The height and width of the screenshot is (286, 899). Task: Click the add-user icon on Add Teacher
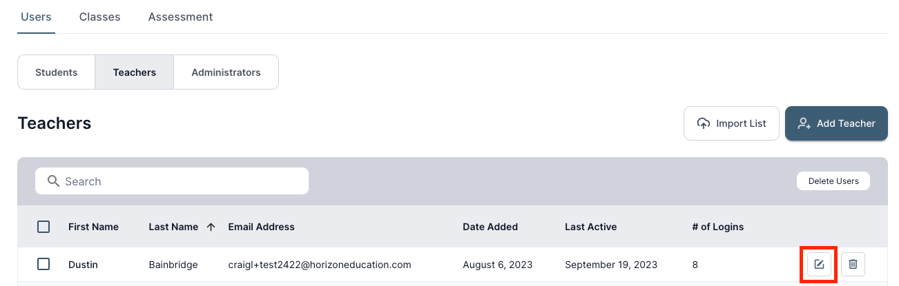tap(804, 123)
